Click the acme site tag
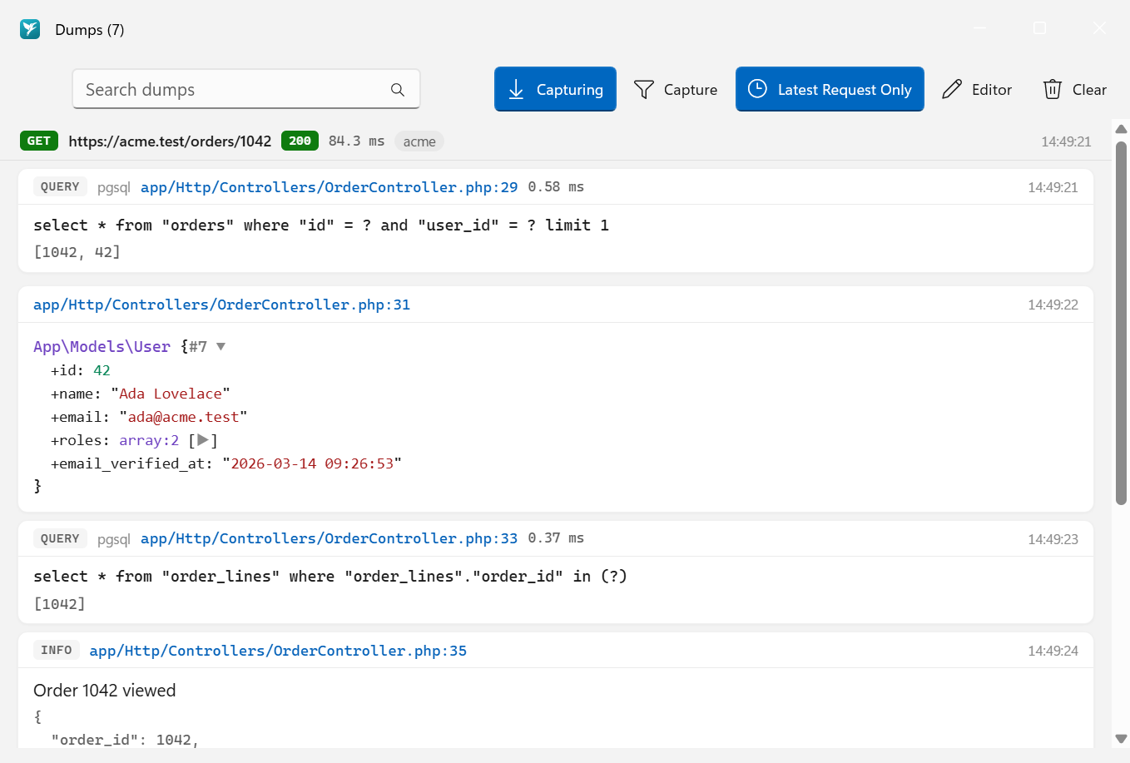This screenshot has width=1130, height=763. click(419, 141)
